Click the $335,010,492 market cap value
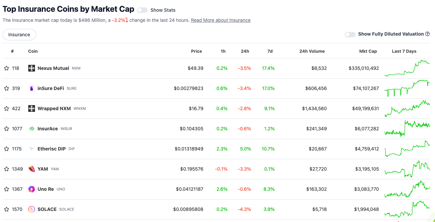435x222 pixels. pyautogui.click(x=364, y=68)
